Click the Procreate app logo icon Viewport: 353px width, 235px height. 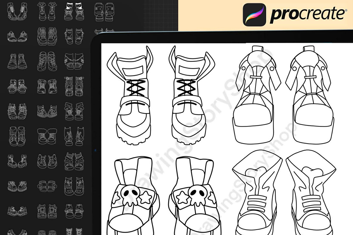[254, 14]
